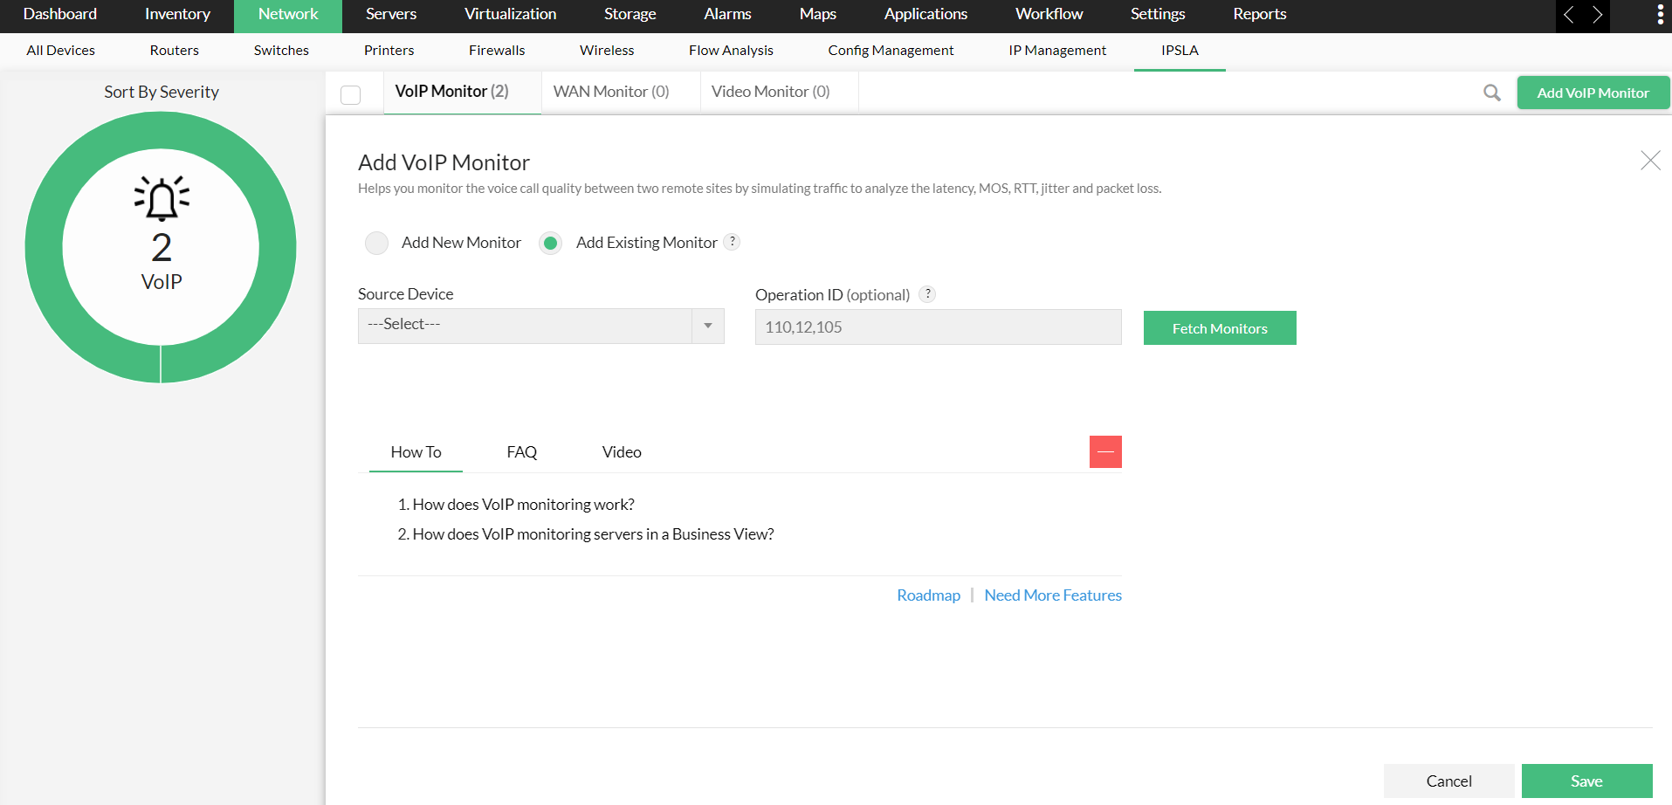Screen dimensions: 1672x805
Task: Go to next menu with right arrow
Action: point(1597,15)
